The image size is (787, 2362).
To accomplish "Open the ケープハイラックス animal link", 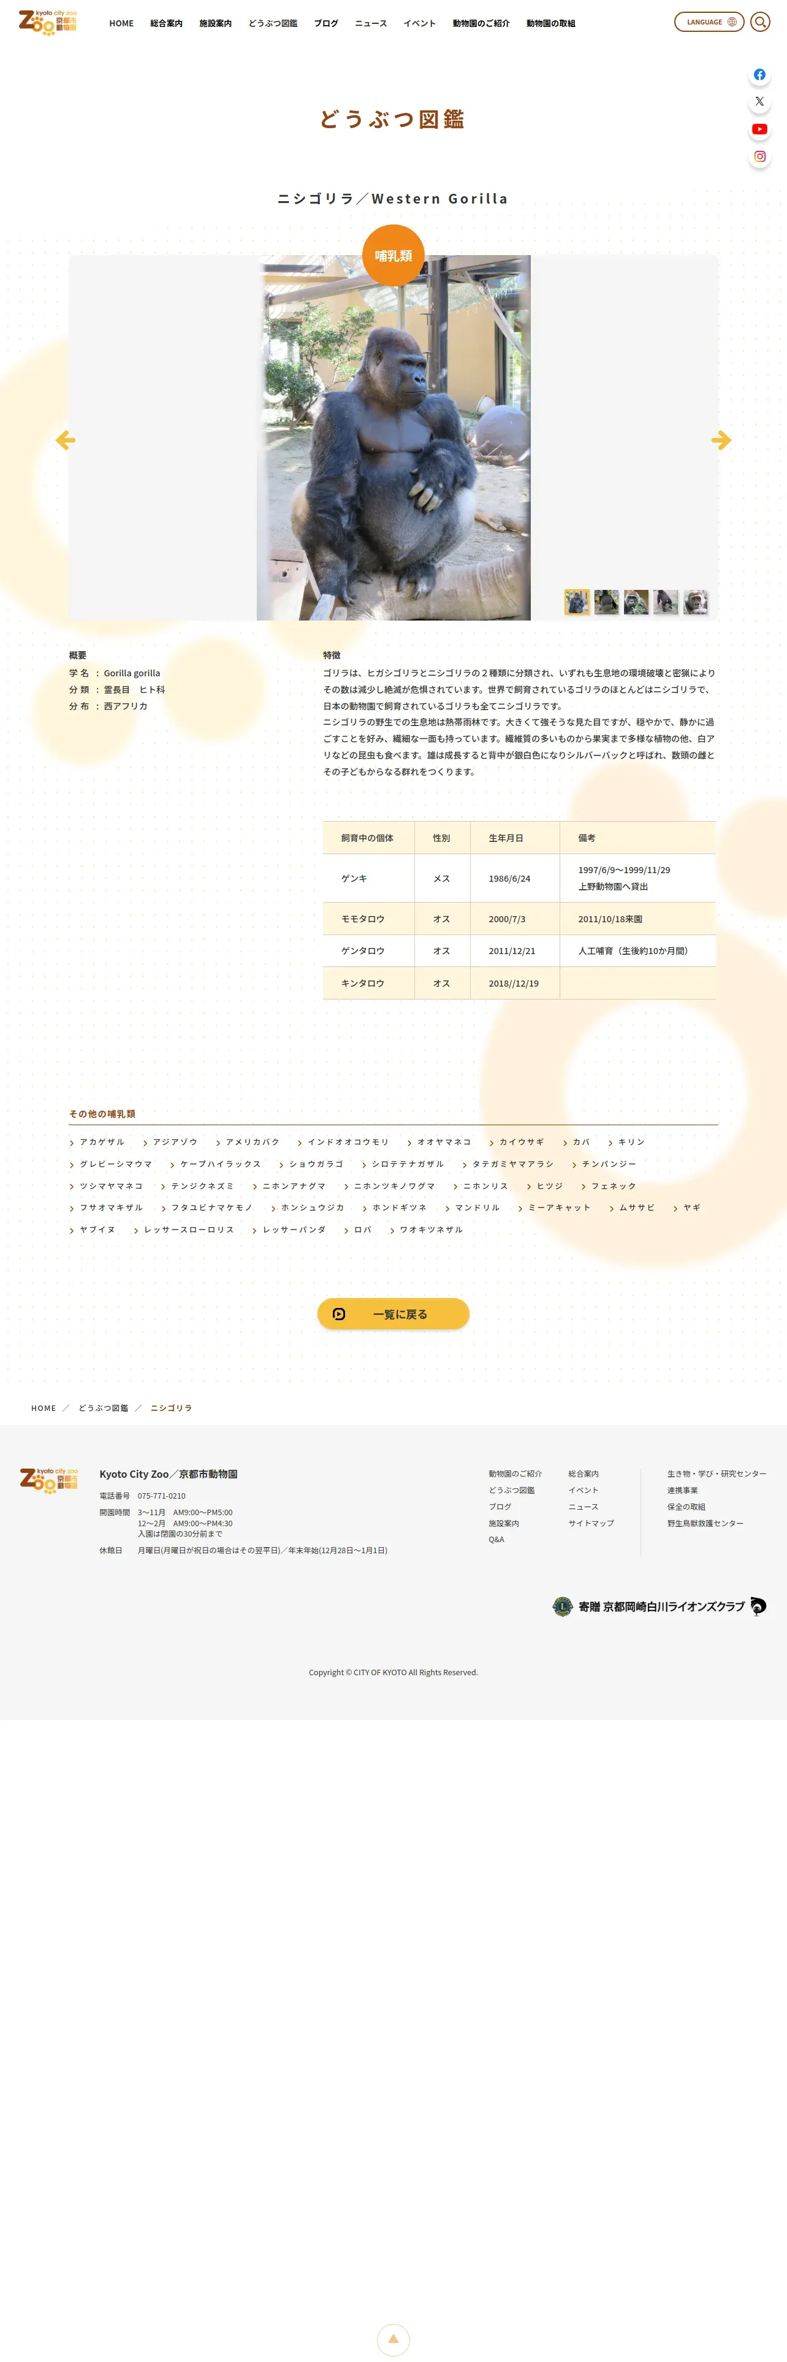I will pos(215,1164).
